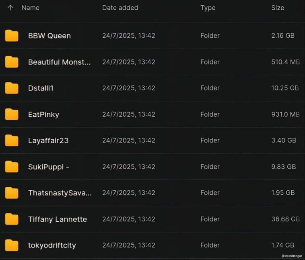
Task: Open the SukiPuppi folder icon
Action: (x=12, y=167)
